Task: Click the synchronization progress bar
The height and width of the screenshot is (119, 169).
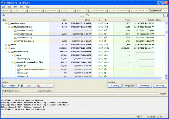Action: click(x=79, y=94)
